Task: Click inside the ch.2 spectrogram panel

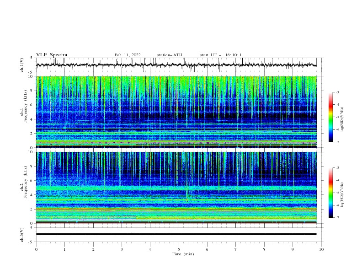Action: click(x=176, y=188)
